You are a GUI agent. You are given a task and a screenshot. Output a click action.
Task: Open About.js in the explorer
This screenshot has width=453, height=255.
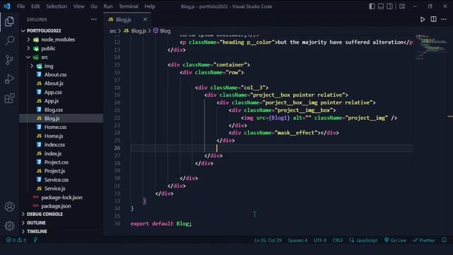[x=54, y=84]
